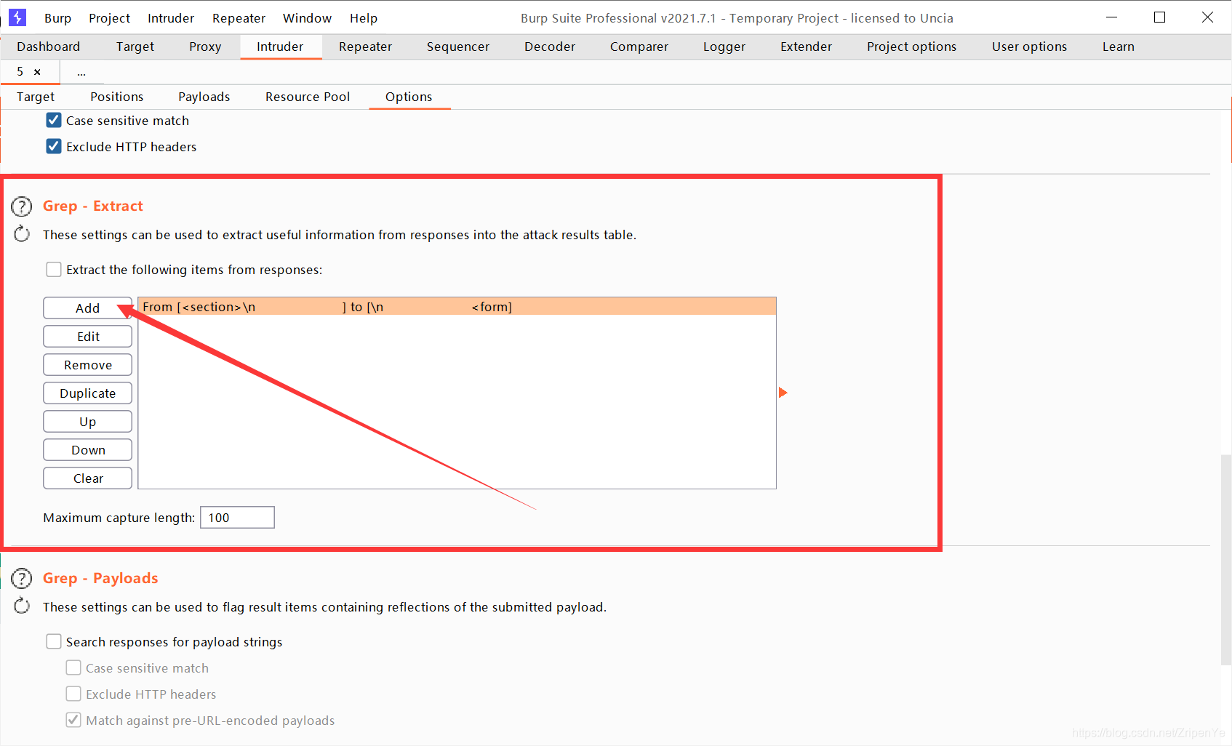The image size is (1232, 746).
Task: Expand the orange arrow beside extract list
Action: coord(783,393)
